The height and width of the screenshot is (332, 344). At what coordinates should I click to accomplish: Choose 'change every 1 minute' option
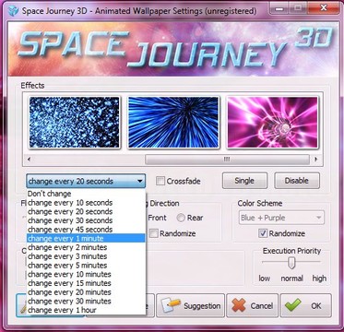(x=86, y=238)
